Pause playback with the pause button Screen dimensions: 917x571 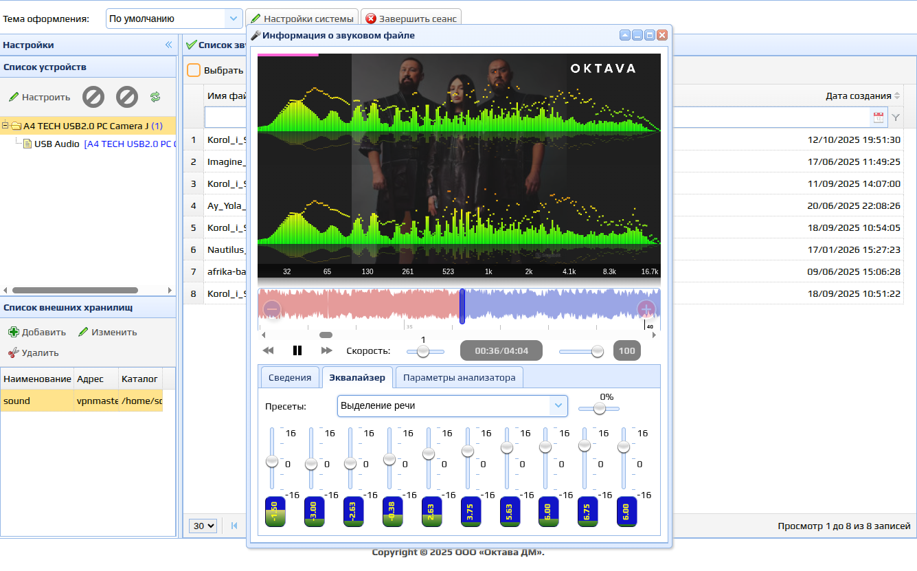point(297,350)
